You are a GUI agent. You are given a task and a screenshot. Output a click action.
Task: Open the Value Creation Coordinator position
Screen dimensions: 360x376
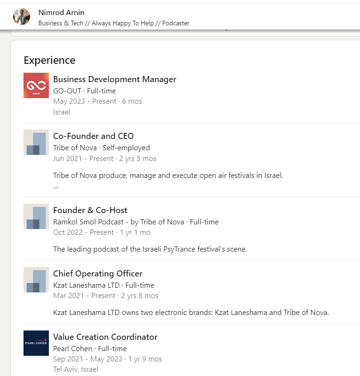pyautogui.click(x=105, y=337)
